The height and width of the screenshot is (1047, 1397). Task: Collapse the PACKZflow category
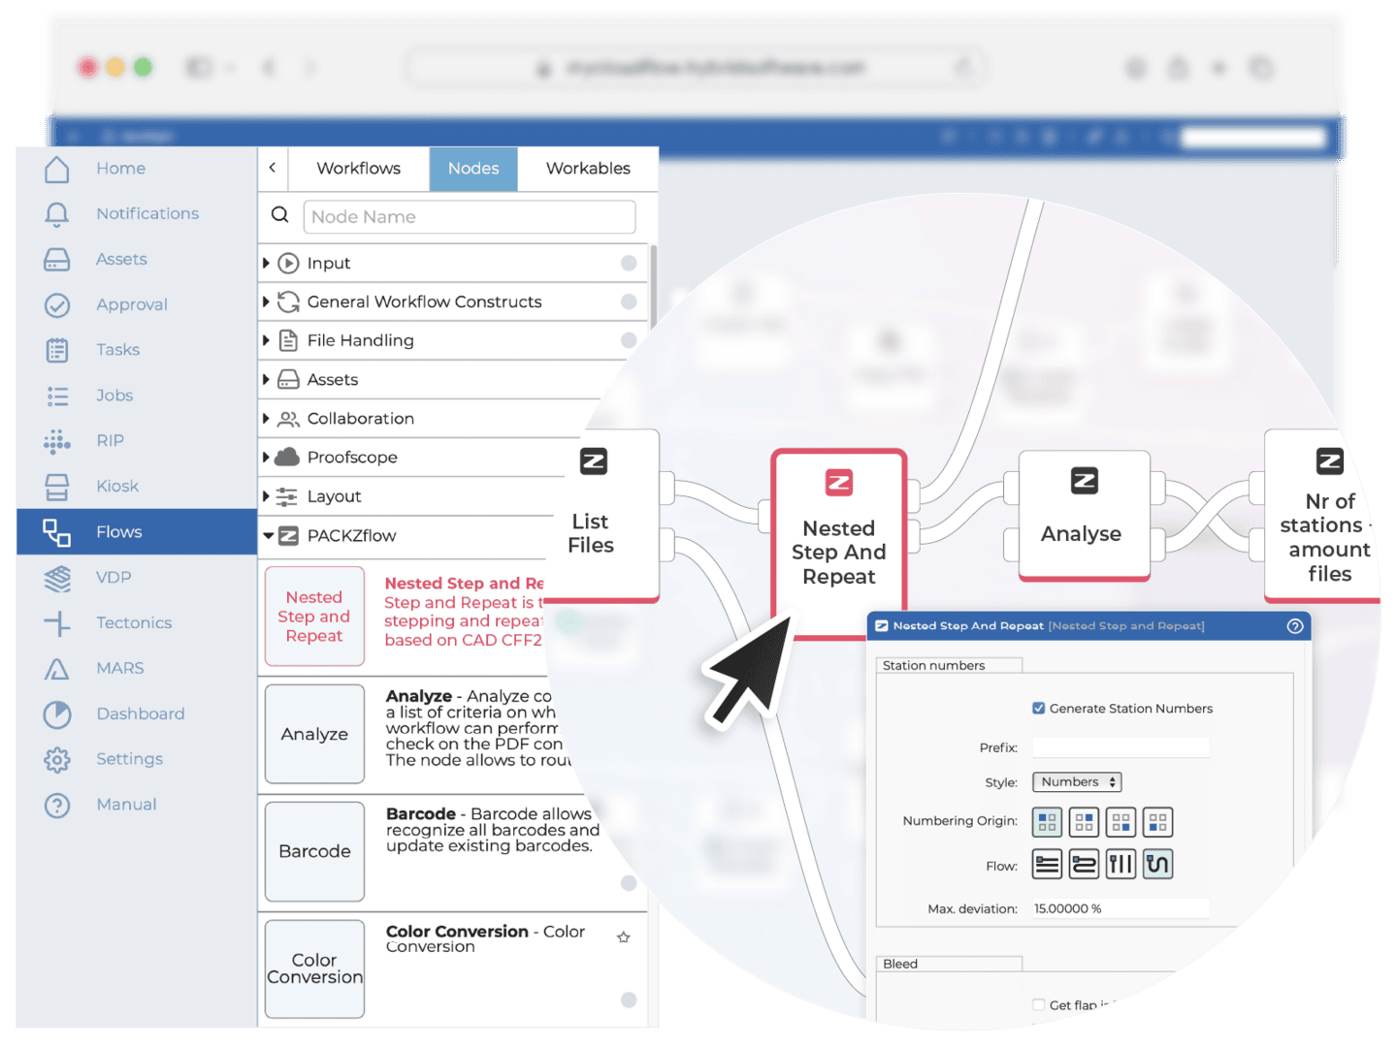[x=268, y=535]
